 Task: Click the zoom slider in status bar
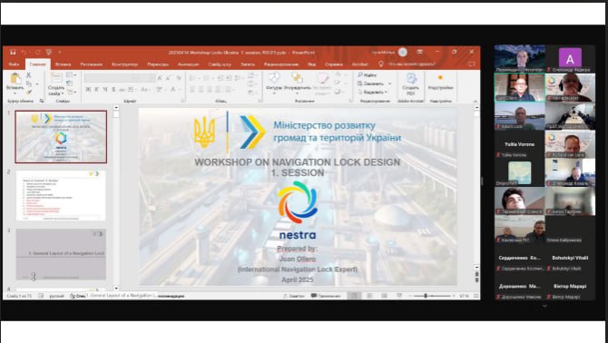(430, 296)
